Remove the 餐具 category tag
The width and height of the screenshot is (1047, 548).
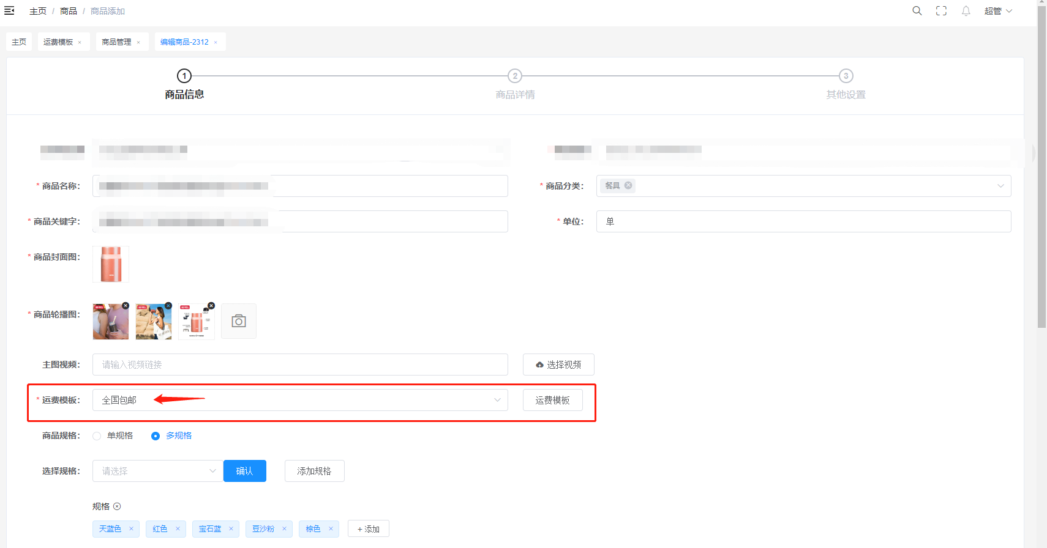[628, 185]
